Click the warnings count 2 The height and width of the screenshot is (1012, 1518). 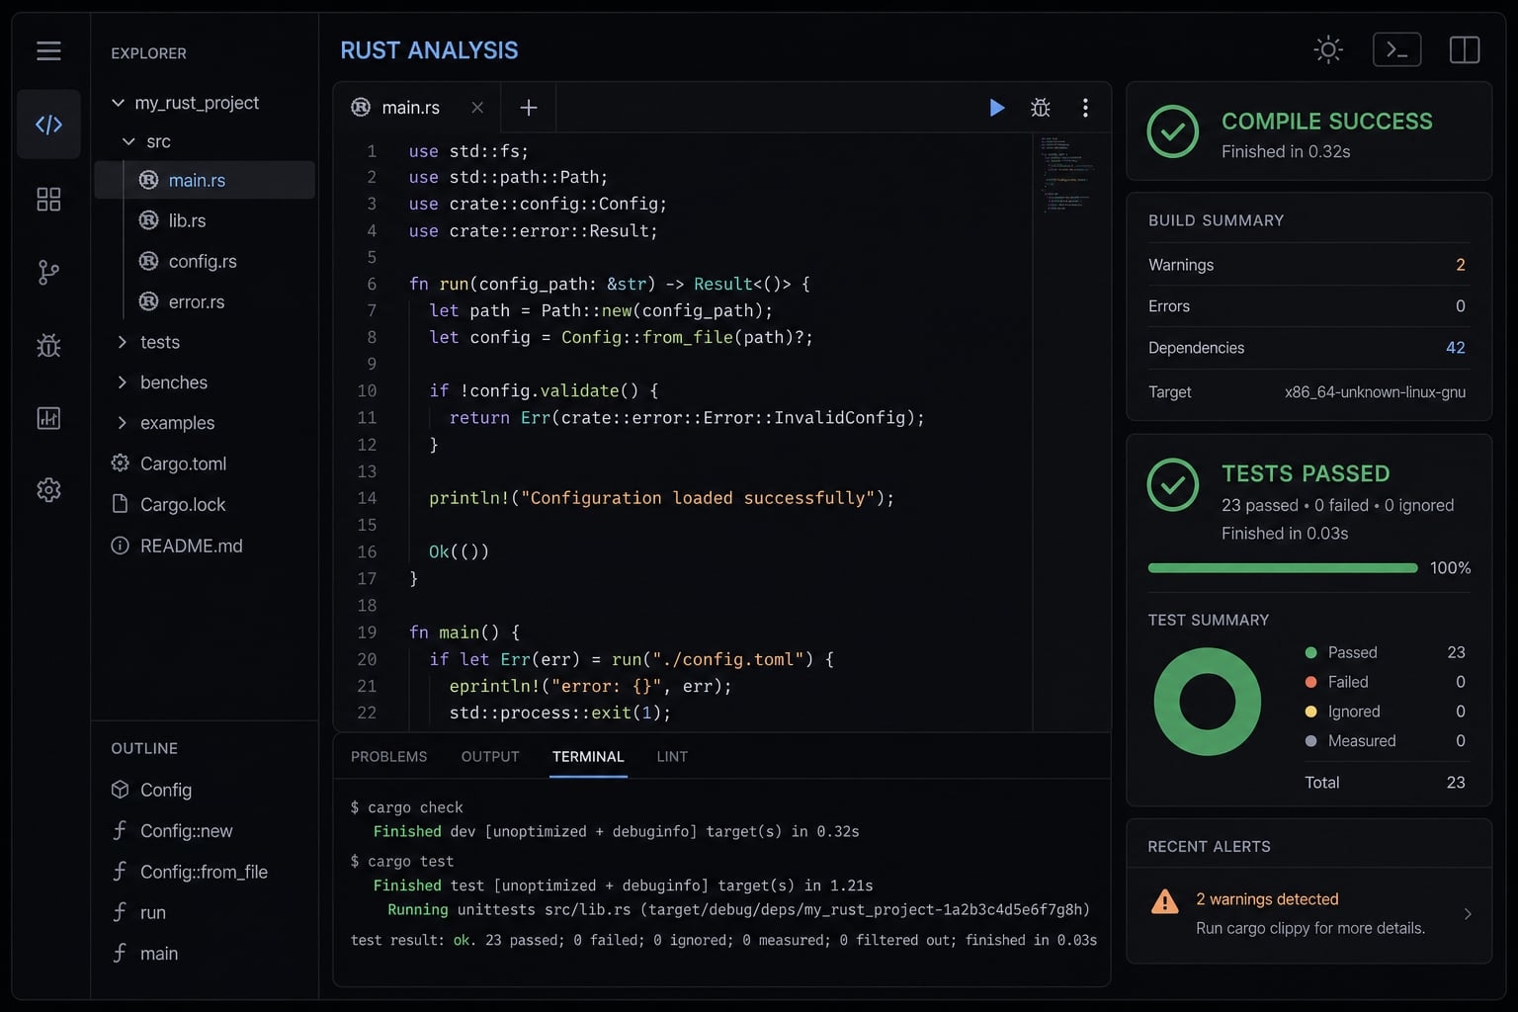(1461, 265)
